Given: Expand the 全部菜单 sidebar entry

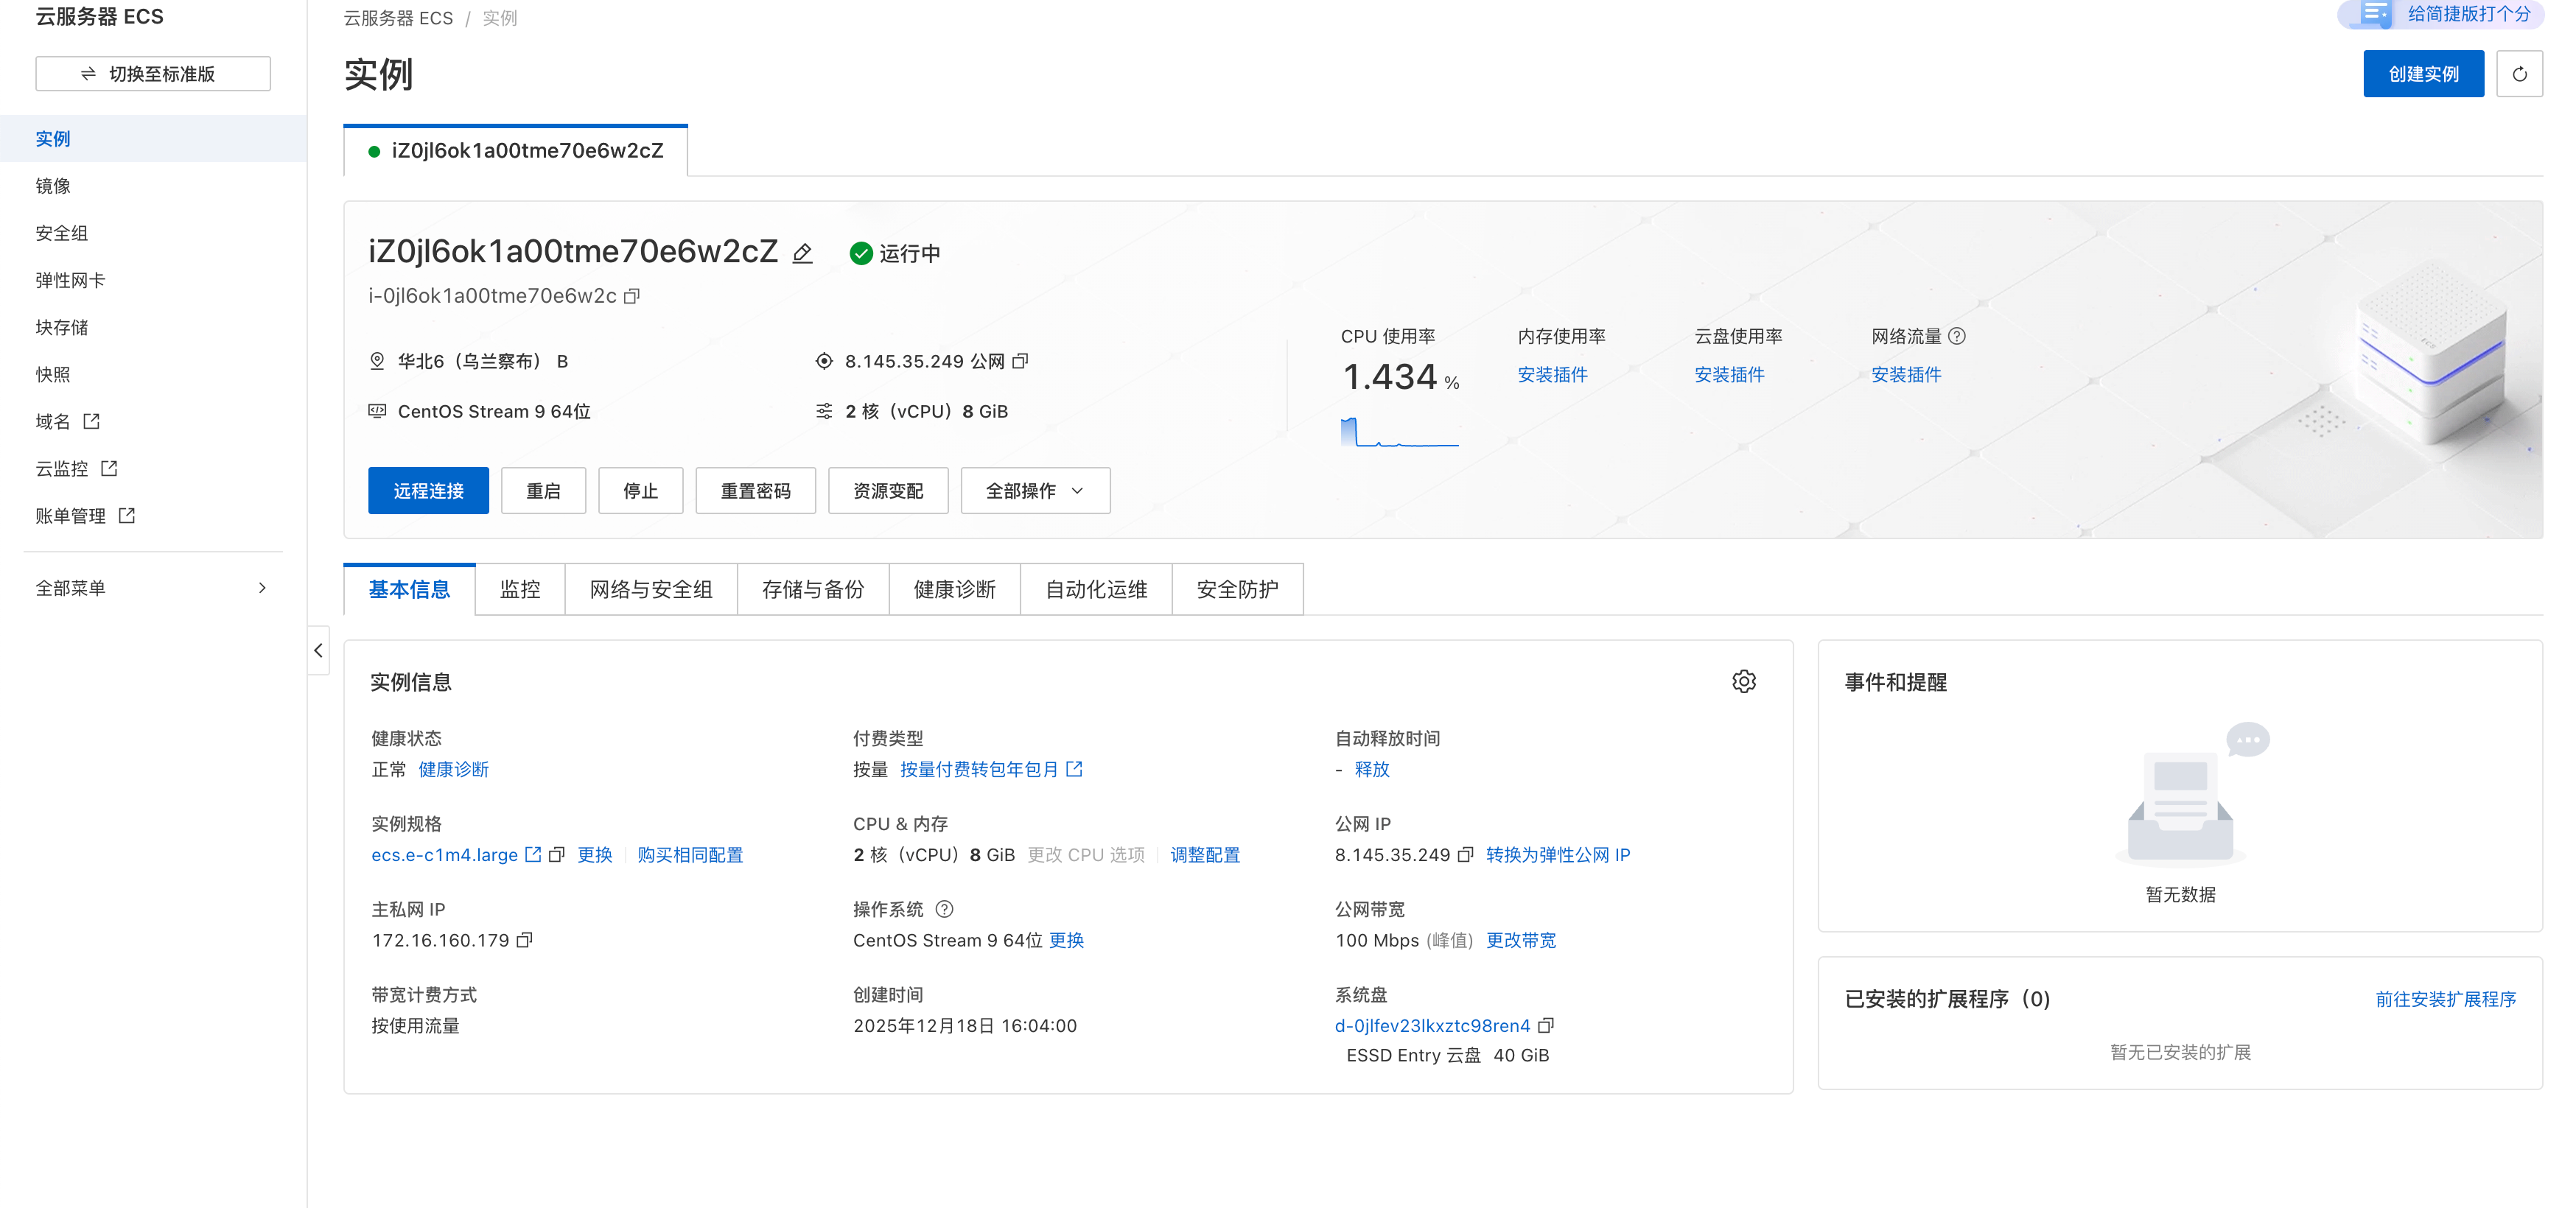Looking at the screenshot, I should [x=152, y=588].
